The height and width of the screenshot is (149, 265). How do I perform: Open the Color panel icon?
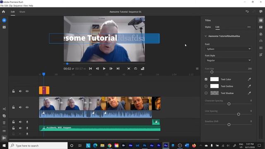[x=261, y=34]
